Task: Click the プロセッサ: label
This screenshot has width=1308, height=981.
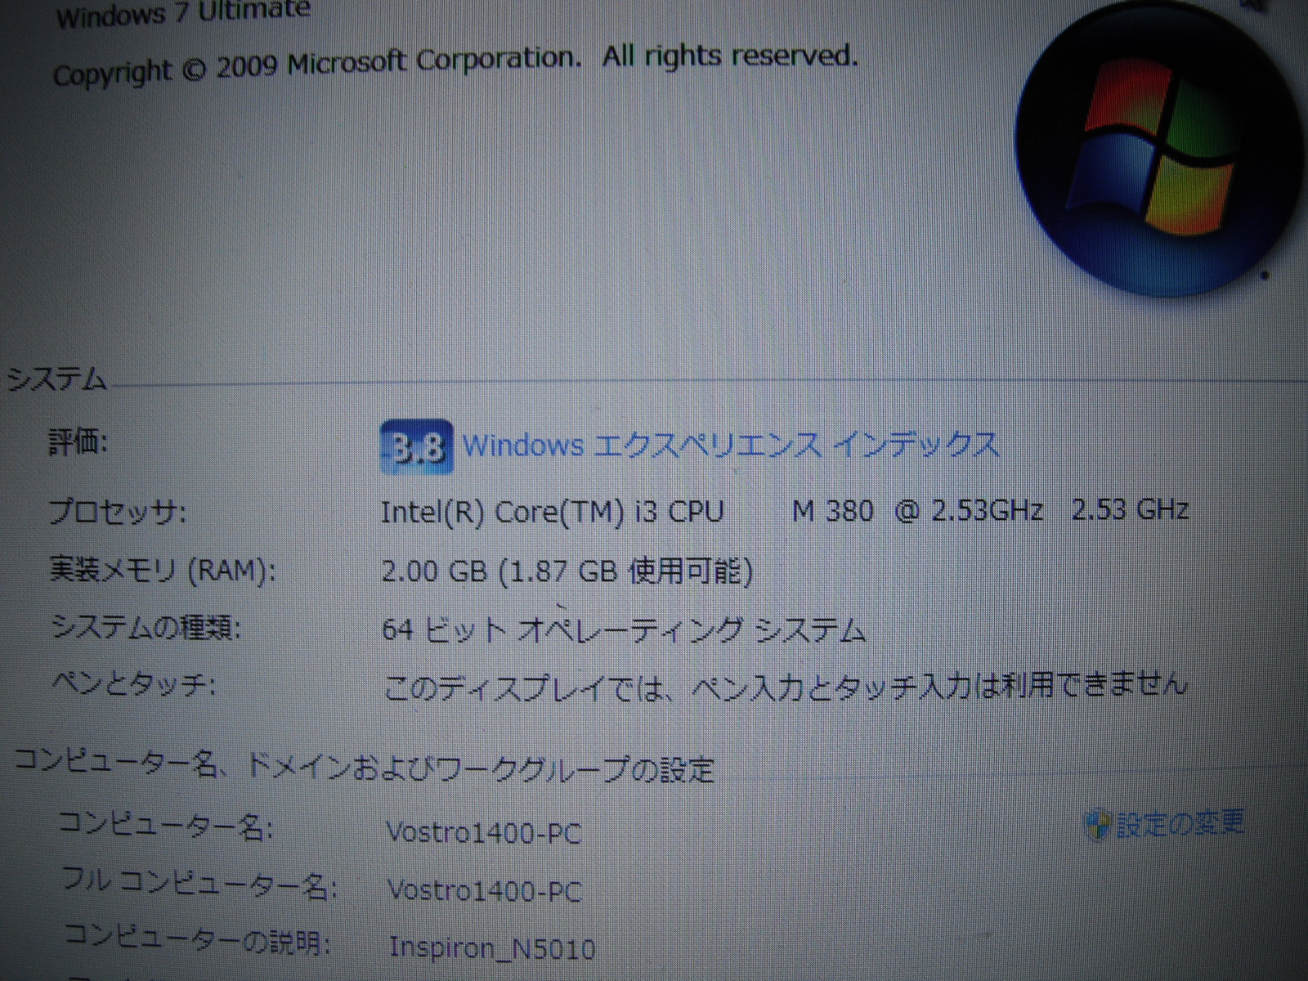Action: tap(118, 513)
